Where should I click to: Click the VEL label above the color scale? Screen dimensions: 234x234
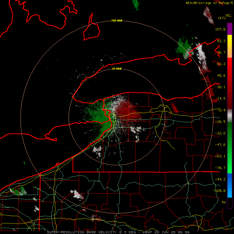click(x=228, y=16)
